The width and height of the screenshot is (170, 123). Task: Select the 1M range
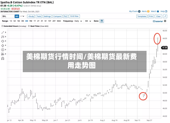pos(18,21)
